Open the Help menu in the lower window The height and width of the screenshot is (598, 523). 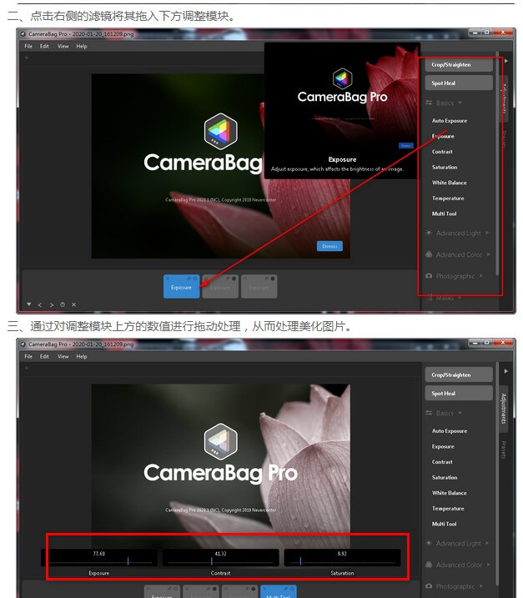(x=82, y=356)
